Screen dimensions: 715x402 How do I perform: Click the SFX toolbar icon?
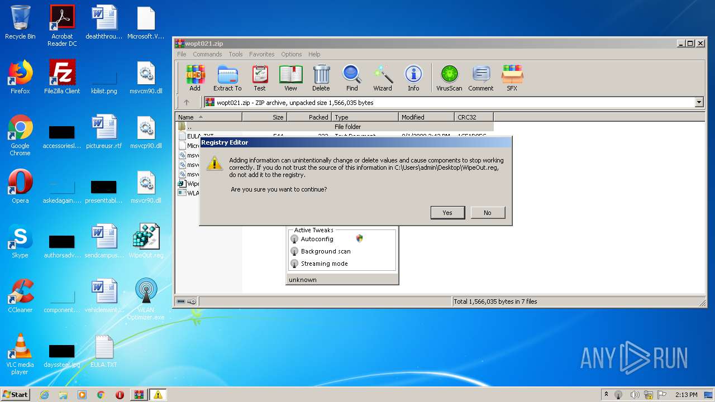pos(512,78)
